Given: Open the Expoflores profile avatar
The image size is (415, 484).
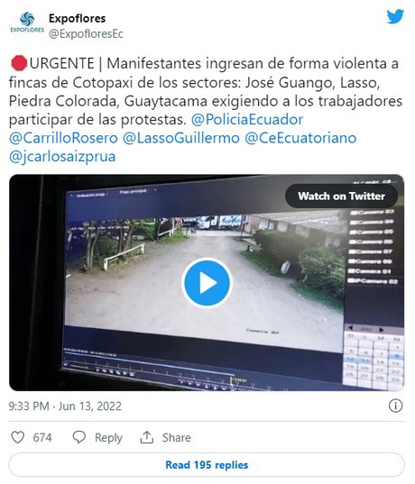Looking at the screenshot, I should (27, 23).
